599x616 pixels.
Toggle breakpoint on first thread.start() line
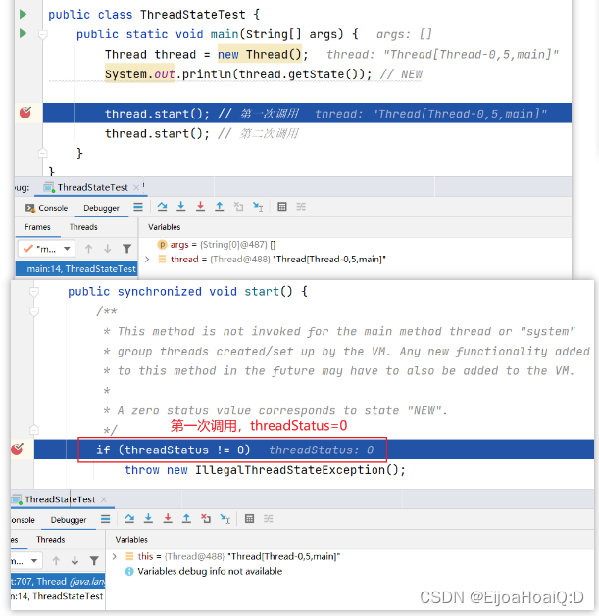pyautogui.click(x=25, y=113)
